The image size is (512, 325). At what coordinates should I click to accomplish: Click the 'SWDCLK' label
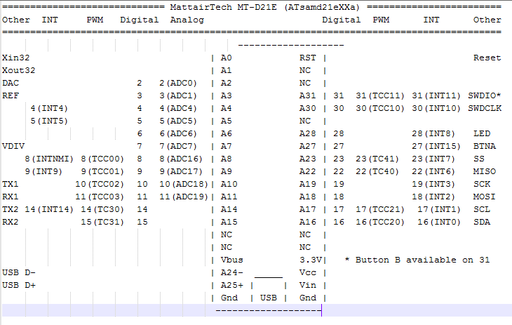[x=485, y=109]
